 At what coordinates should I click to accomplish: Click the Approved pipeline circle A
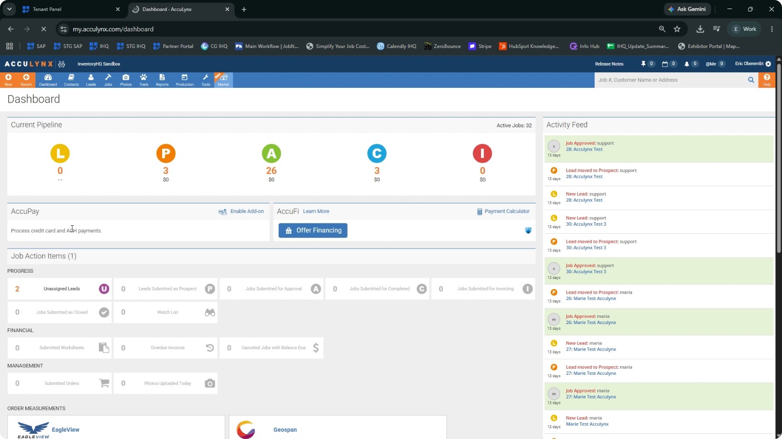point(271,153)
